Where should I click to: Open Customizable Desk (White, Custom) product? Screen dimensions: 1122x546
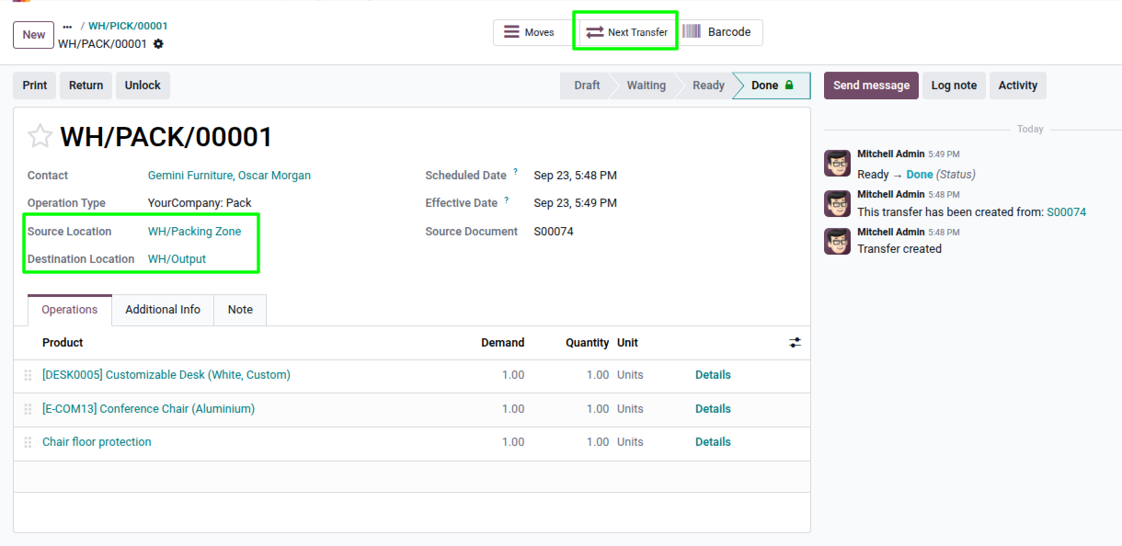166,375
